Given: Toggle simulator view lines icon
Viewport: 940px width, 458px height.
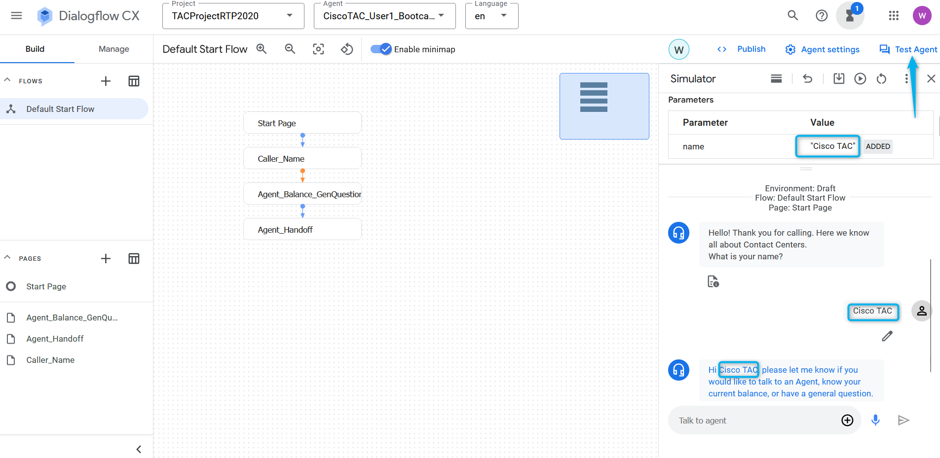Looking at the screenshot, I should tap(776, 79).
